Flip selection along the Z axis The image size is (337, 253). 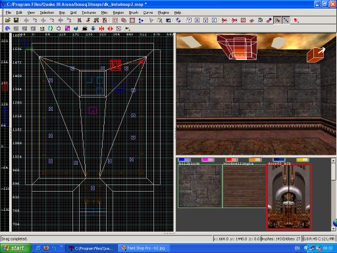[61, 20]
